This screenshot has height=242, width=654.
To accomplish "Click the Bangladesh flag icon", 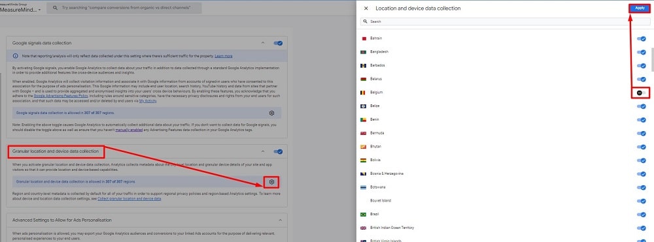I will click(x=364, y=52).
